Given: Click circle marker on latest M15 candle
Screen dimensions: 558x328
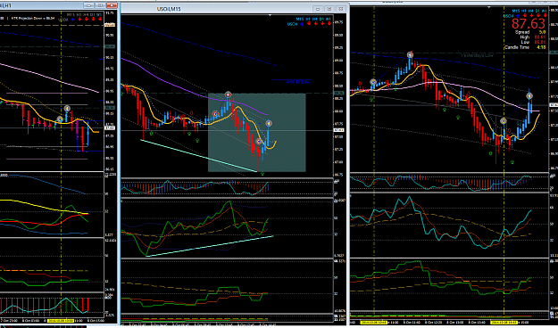Looking at the screenshot, I should pyautogui.click(x=269, y=123).
